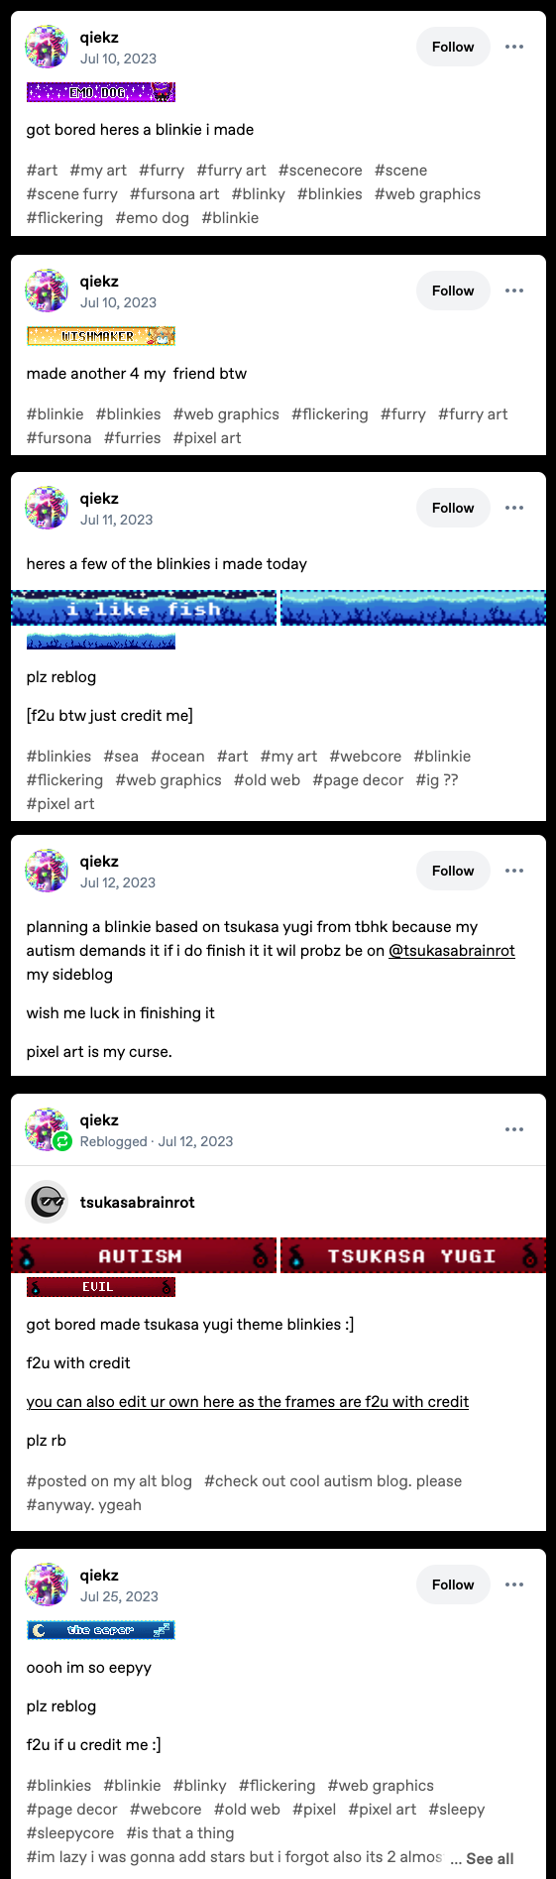Open the tsukasabrainrot blog name
This screenshot has width=556, height=1879.
point(138,1202)
